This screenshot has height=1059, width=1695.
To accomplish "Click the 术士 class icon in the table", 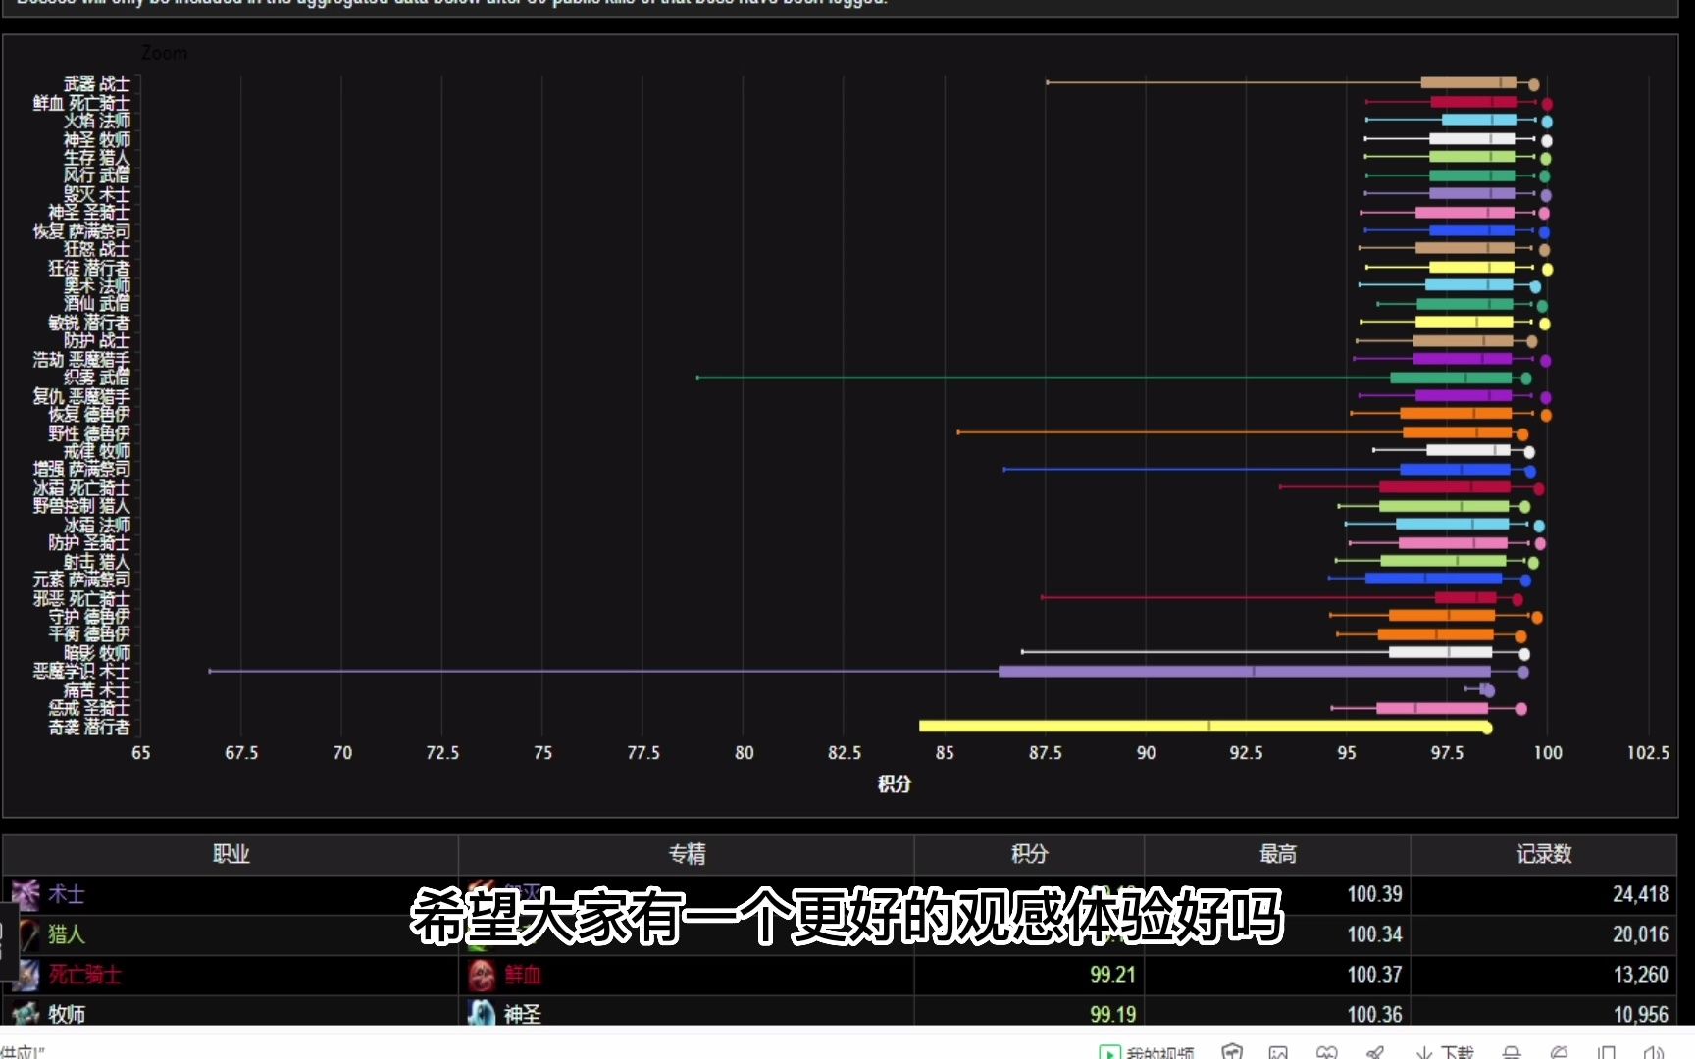I will click(27, 894).
